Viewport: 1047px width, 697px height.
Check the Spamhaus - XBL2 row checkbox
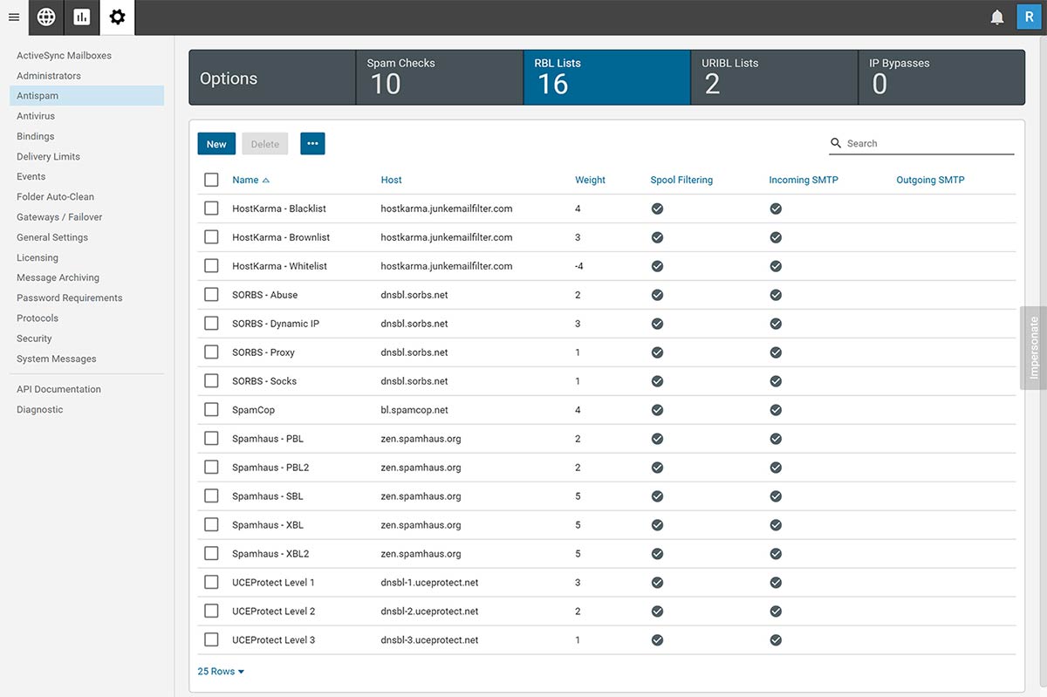pos(211,554)
